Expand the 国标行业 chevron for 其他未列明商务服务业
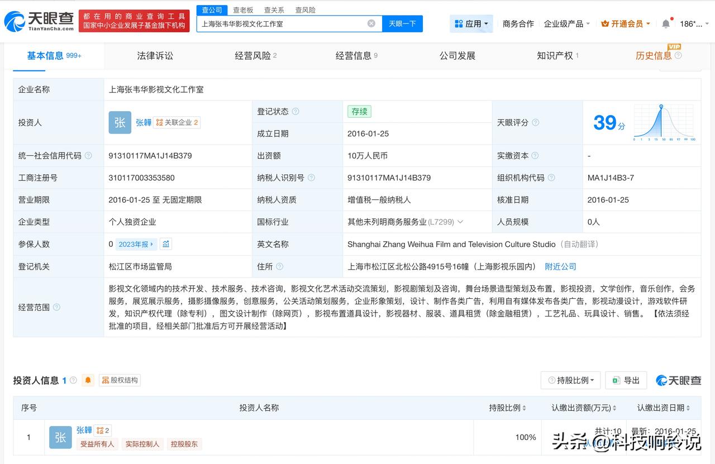This screenshot has width=715, height=464. click(460, 222)
